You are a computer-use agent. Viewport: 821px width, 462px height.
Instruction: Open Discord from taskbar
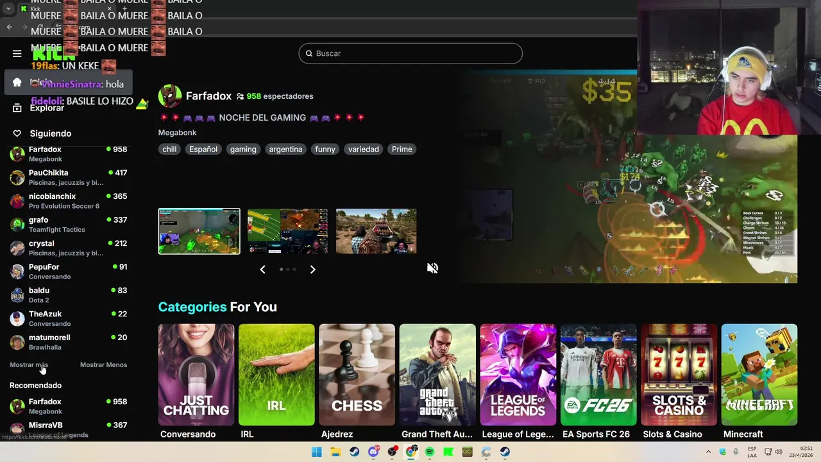point(373,452)
